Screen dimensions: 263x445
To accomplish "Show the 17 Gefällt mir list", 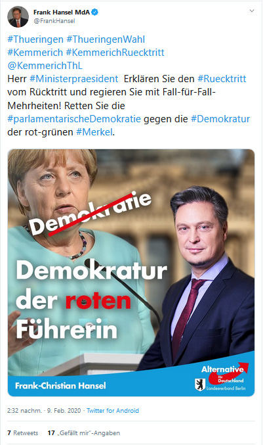I will [84, 433].
